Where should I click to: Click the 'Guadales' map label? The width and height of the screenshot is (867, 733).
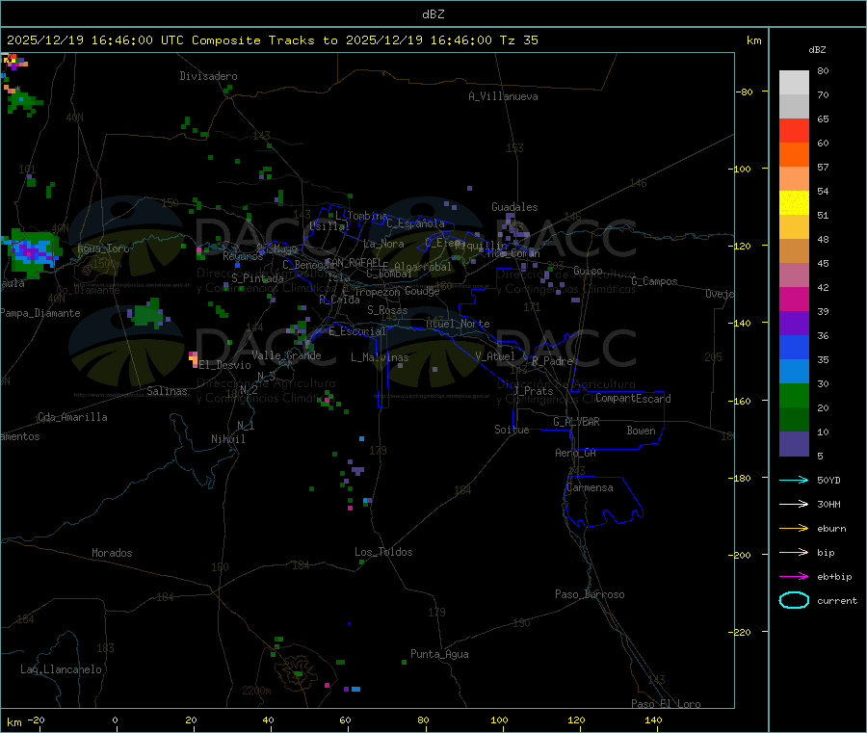[x=514, y=207]
